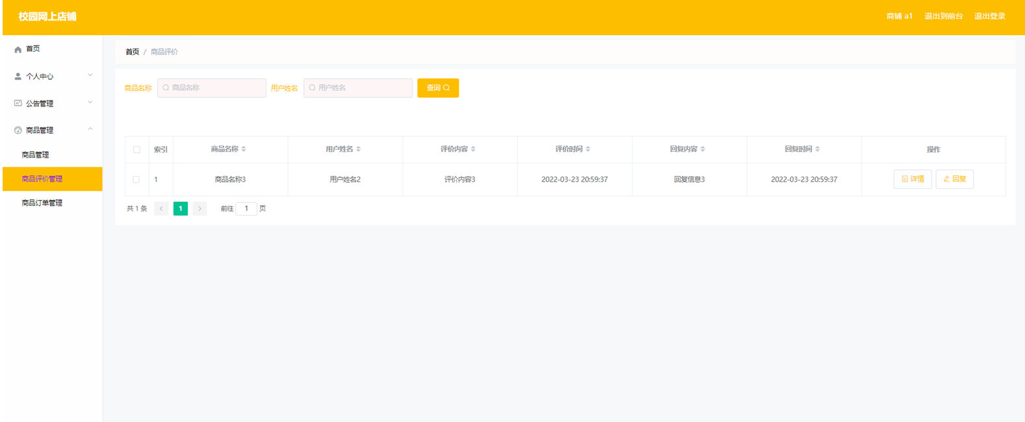The width and height of the screenshot is (1025, 422).
Task: Click 商品评价 breadcrumb text
Action: click(164, 52)
